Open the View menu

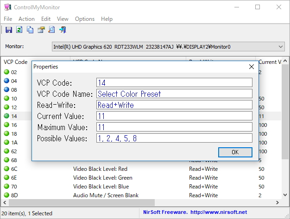tap(63, 19)
